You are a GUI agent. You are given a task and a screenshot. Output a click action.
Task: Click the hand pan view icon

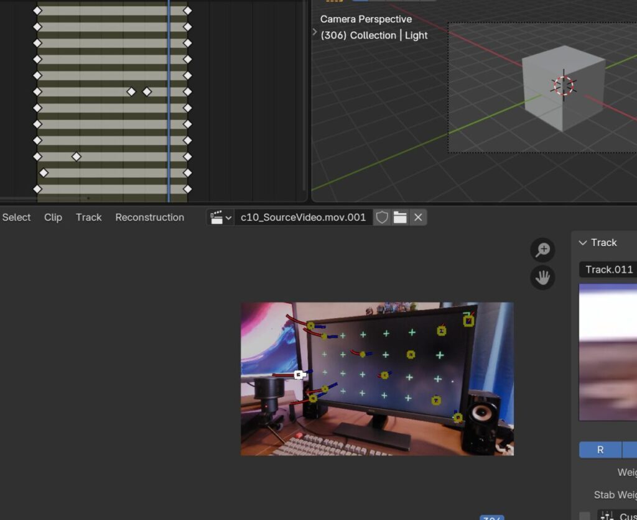pyautogui.click(x=542, y=277)
